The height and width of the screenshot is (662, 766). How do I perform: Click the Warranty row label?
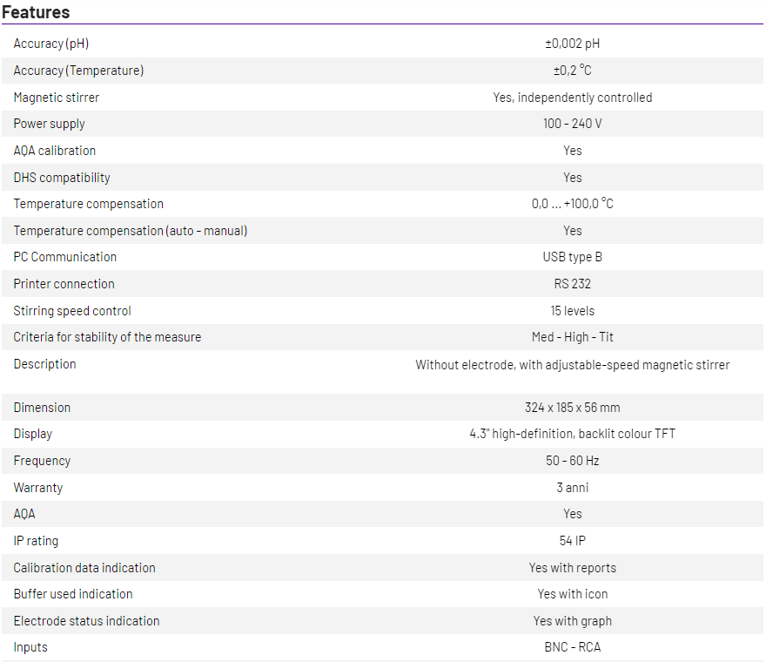click(38, 488)
